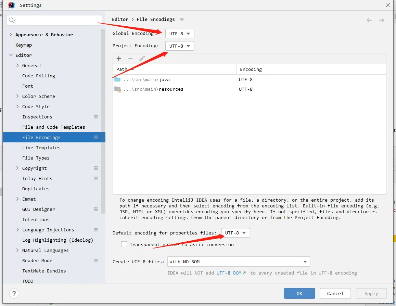Click the help question mark button
This screenshot has width=396, height=306.
tap(14, 293)
